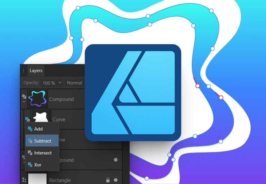
Task: Switch to the Layers tab
Action: click(x=36, y=71)
